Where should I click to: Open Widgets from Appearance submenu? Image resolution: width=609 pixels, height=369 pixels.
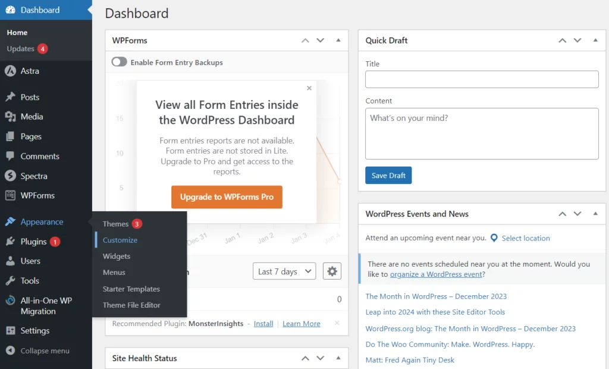(117, 257)
